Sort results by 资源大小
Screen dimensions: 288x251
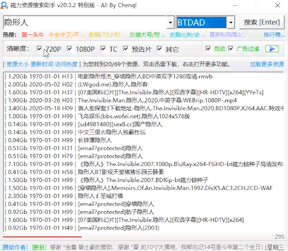click(17, 64)
